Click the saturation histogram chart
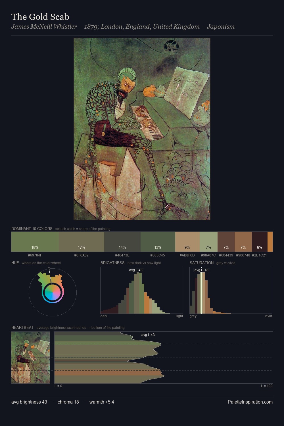This screenshot has height=426, width=284. coord(231,290)
